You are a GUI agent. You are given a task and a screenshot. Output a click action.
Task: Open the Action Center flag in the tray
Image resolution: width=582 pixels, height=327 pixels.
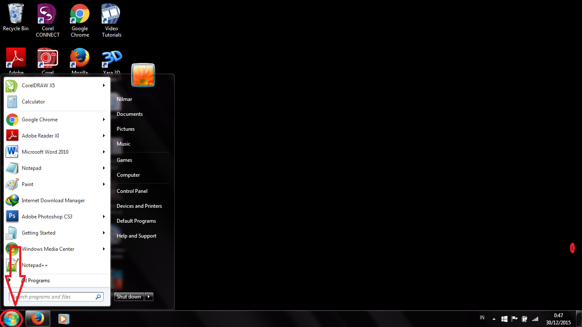(x=515, y=318)
